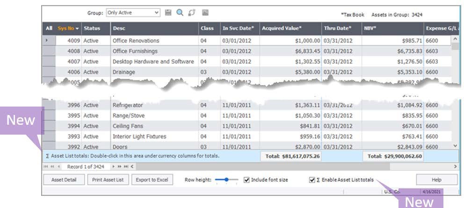Image resolution: width=464 pixels, height=208 pixels.
Task: Select Doors description cell
Action: pyautogui.click(x=154, y=146)
